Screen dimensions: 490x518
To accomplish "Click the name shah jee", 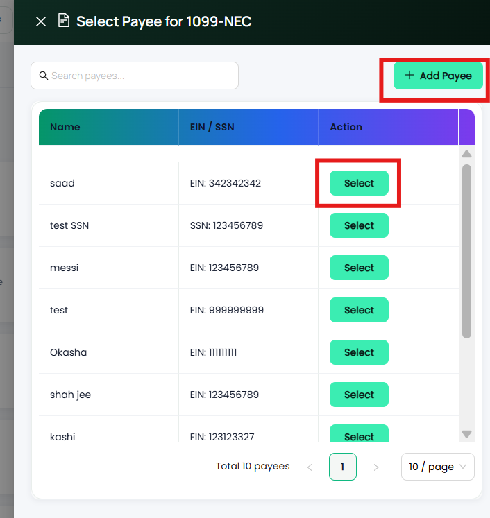I will pos(70,395).
